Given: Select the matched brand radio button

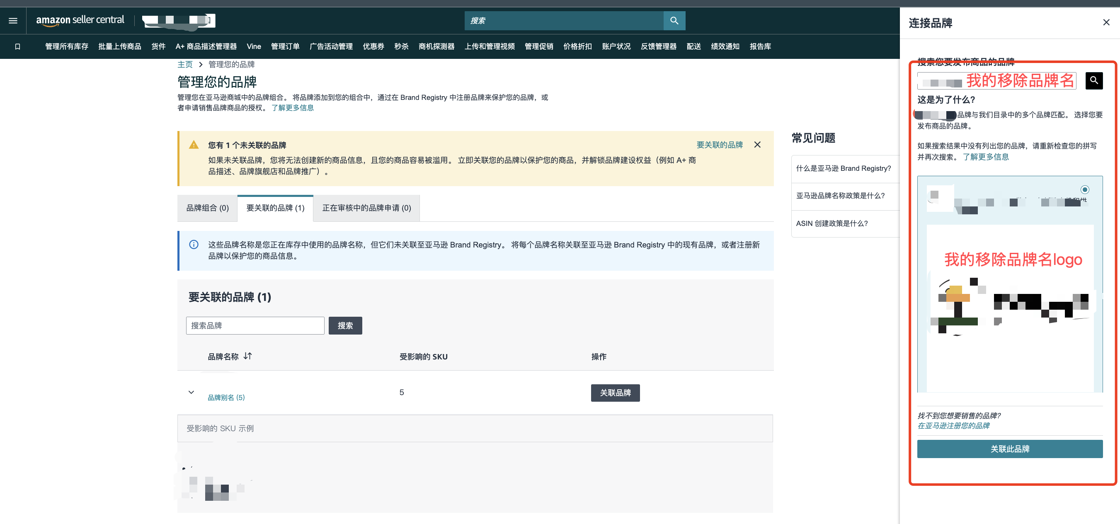Looking at the screenshot, I should coord(1084,189).
